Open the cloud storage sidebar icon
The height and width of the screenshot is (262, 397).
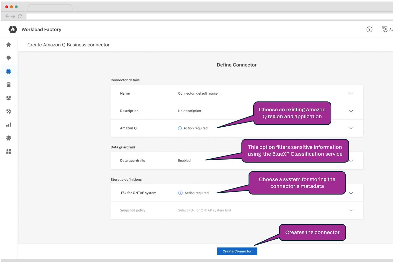(x=9, y=58)
